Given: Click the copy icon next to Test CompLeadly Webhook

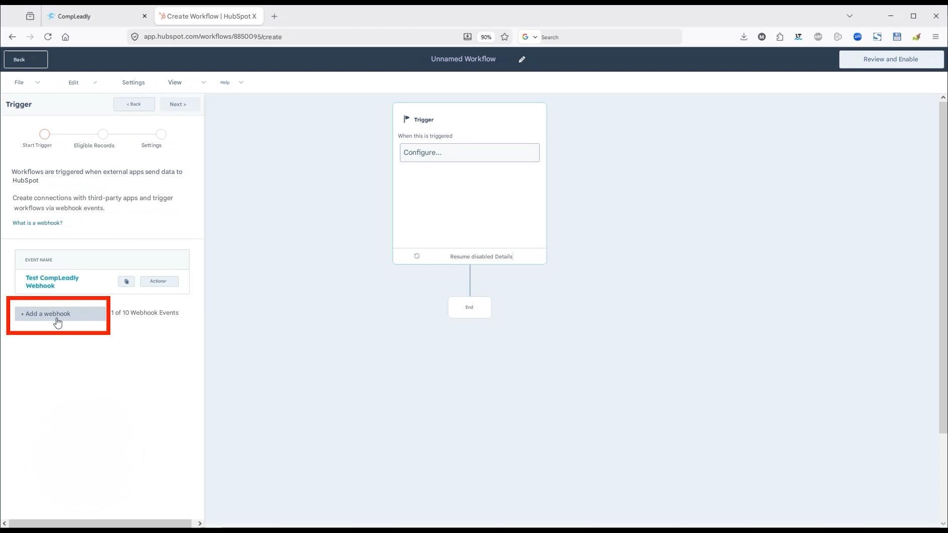Looking at the screenshot, I should (126, 281).
